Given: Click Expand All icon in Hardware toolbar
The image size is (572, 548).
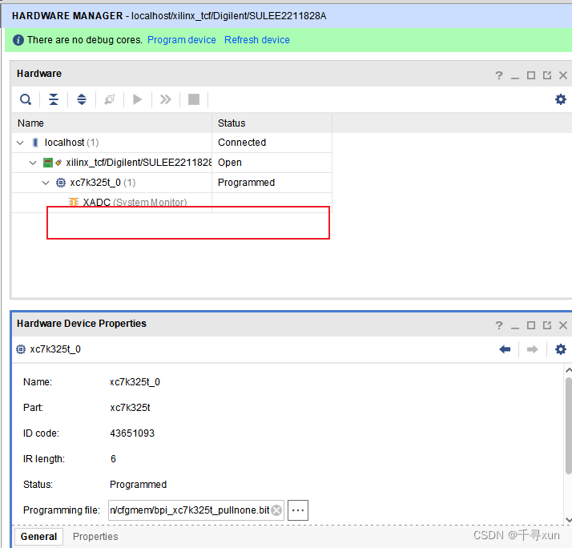Looking at the screenshot, I should pyautogui.click(x=82, y=99).
